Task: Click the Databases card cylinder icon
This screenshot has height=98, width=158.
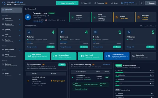Action: tap(62, 32)
